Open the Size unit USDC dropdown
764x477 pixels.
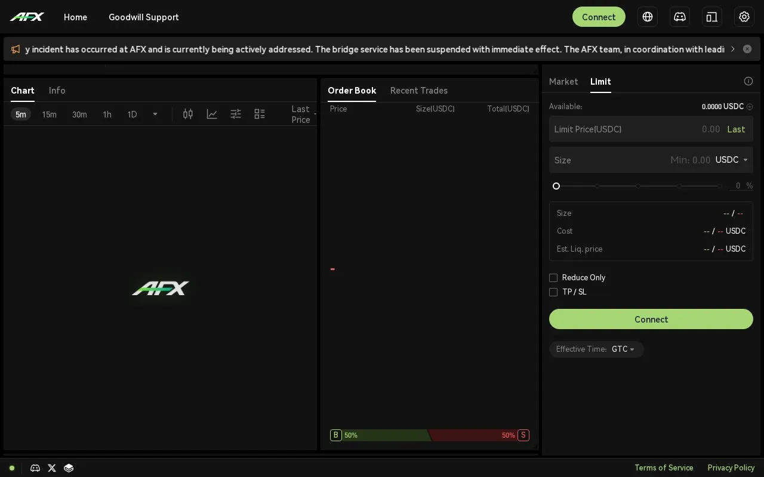pyautogui.click(x=732, y=160)
